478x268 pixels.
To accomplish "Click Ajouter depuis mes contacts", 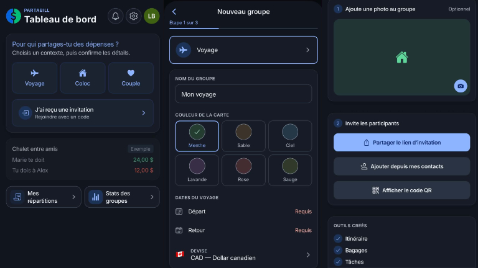I will click(401, 166).
